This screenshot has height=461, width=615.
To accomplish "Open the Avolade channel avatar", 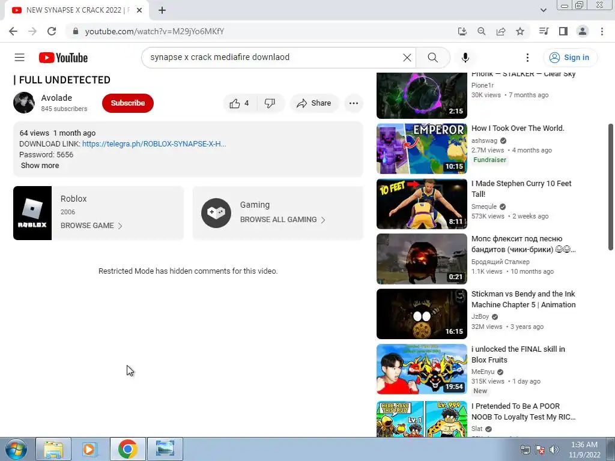I will coord(24,103).
